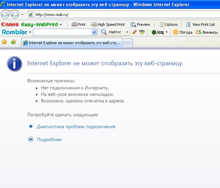Open Canon Options
Viewport: 220px width, 188px height.
(x=169, y=24)
